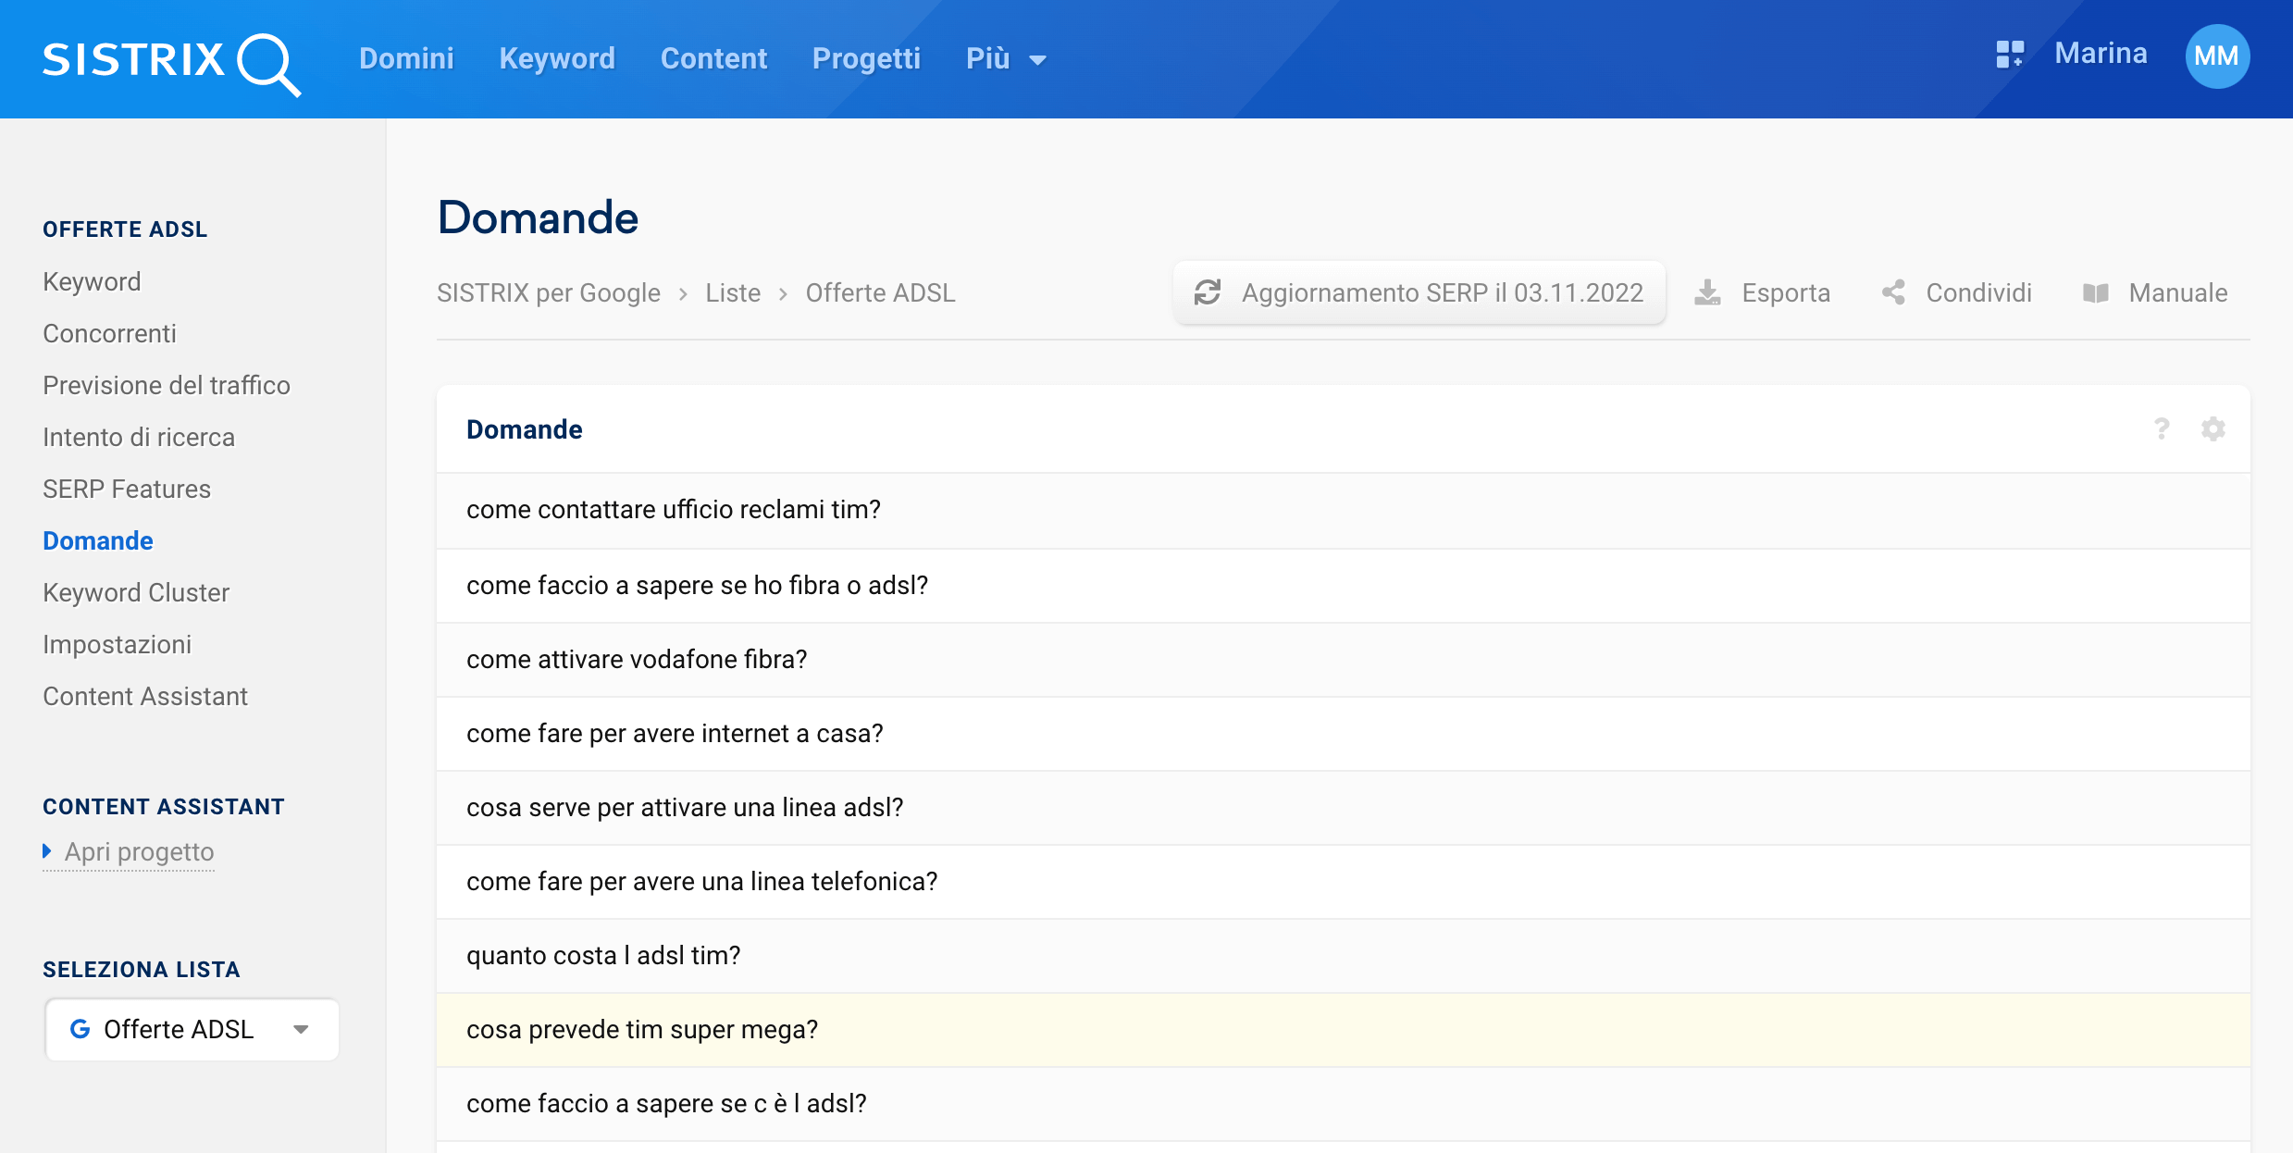Click the OFFERTE ADSL sidebar heading
The image size is (2293, 1153).
[x=125, y=229]
